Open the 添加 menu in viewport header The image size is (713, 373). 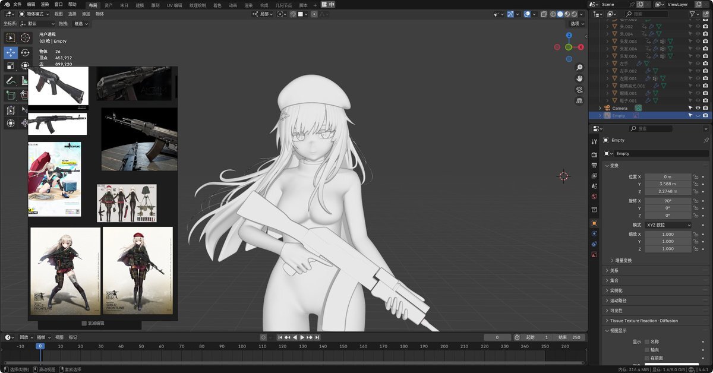coord(86,14)
